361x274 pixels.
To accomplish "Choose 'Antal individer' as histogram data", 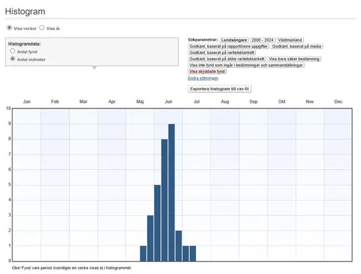I will click(13, 59).
